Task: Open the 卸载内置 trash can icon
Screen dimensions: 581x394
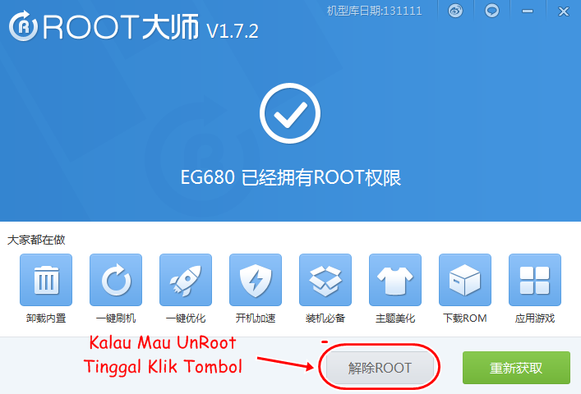Action: [x=46, y=280]
